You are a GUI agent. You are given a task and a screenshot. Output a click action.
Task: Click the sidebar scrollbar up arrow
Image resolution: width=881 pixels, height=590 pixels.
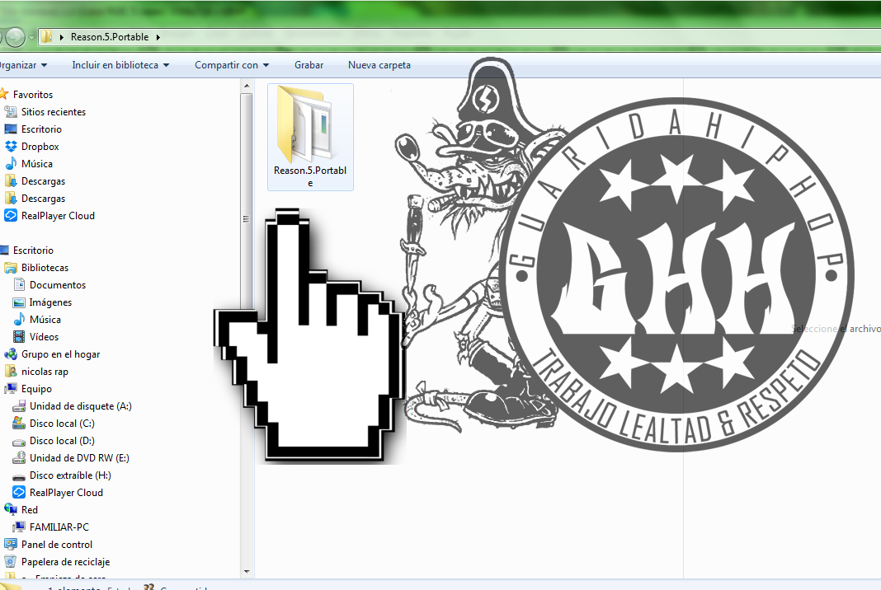pos(246,86)
